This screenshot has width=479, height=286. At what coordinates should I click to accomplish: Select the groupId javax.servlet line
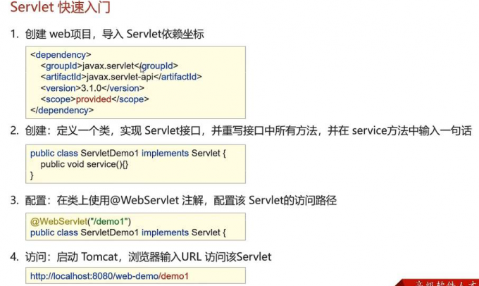(x=109, y=66)
